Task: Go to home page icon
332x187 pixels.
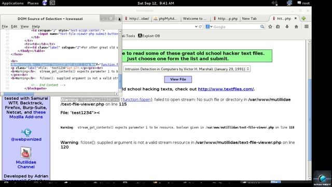Action: point(296,26)
